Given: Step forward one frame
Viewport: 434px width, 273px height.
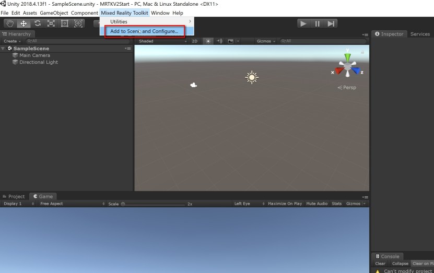Looking at the screenshot, I should click(331, 23).
